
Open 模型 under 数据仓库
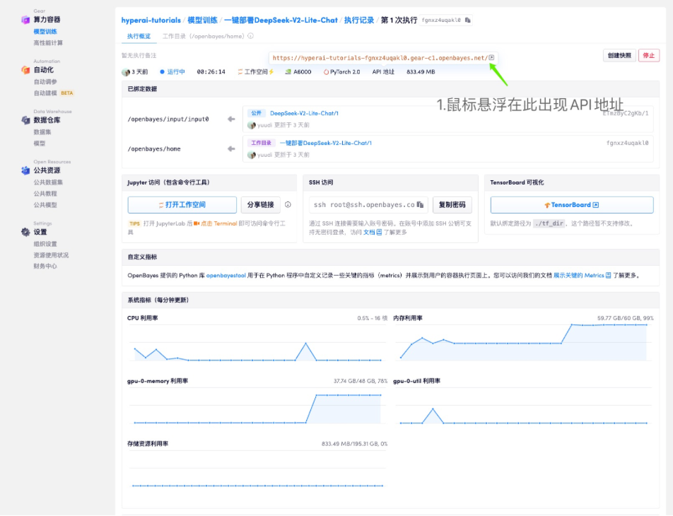39,143
